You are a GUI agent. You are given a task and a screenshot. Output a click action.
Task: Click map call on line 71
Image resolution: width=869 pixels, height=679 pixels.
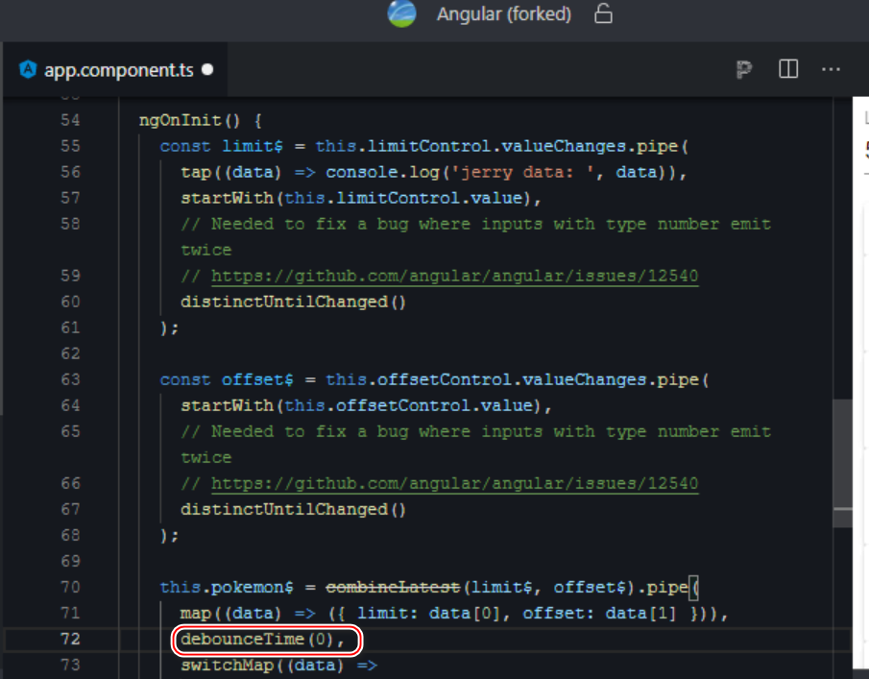pos(196,613)
